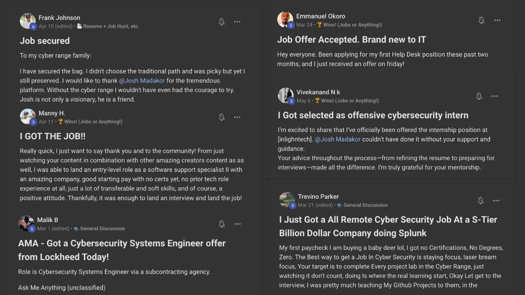Toggle notification bell on Frank Johnson's post
The width and height of the screenshot is (525, 295).
[221, 22]
